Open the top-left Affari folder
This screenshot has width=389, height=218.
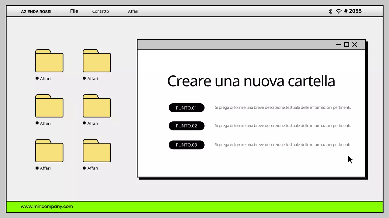click(x=49, y=61)
